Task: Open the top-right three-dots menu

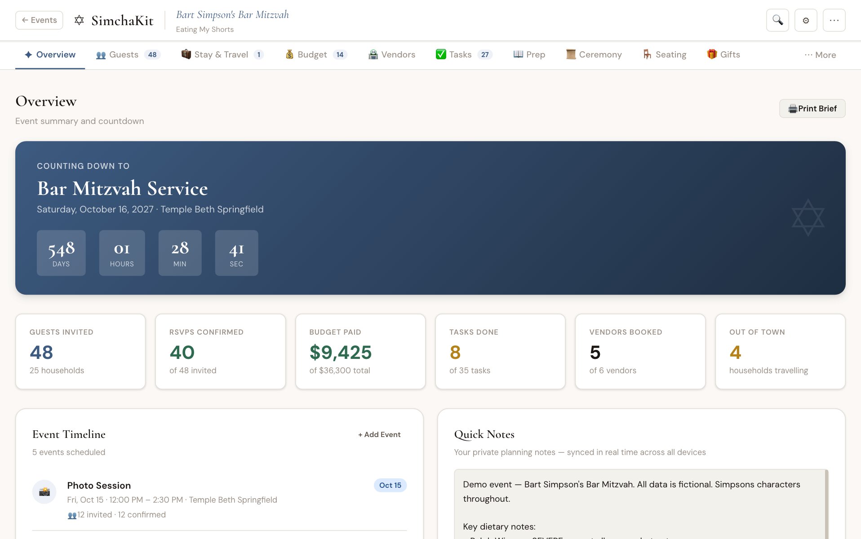Action: 834,20
